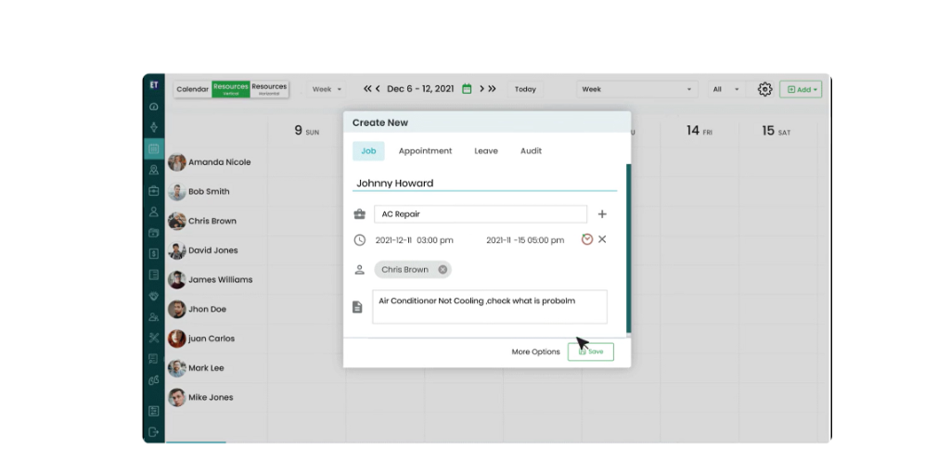Image resolution: width=950 pixels, height=473 pixels.
Task: Open the small Week dropdown on the left
Action: click(327, 89)
